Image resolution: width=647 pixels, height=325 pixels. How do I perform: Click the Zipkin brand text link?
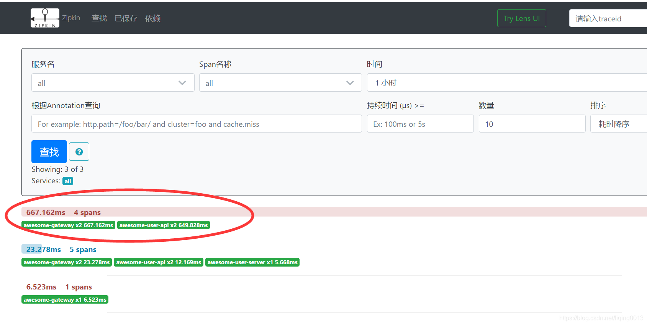[71, 18]
